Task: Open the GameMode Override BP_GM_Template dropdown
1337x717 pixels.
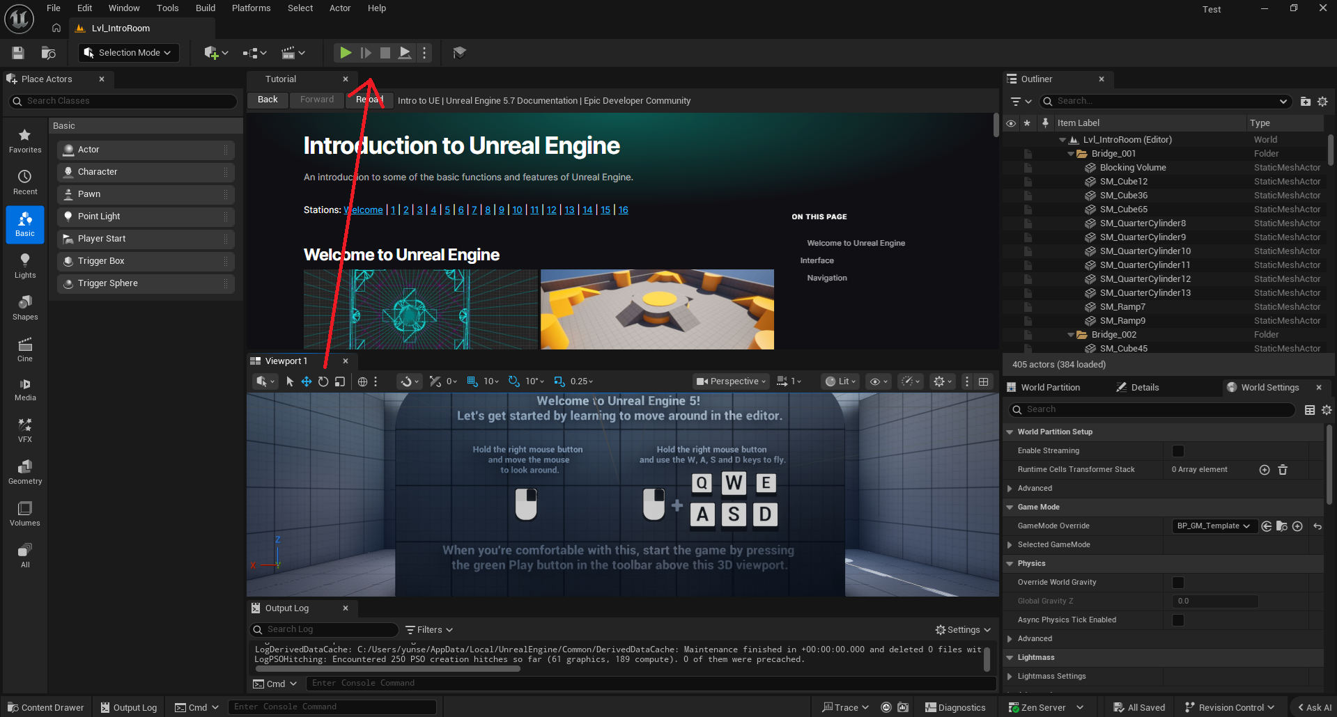Action: click(1213, 526)
